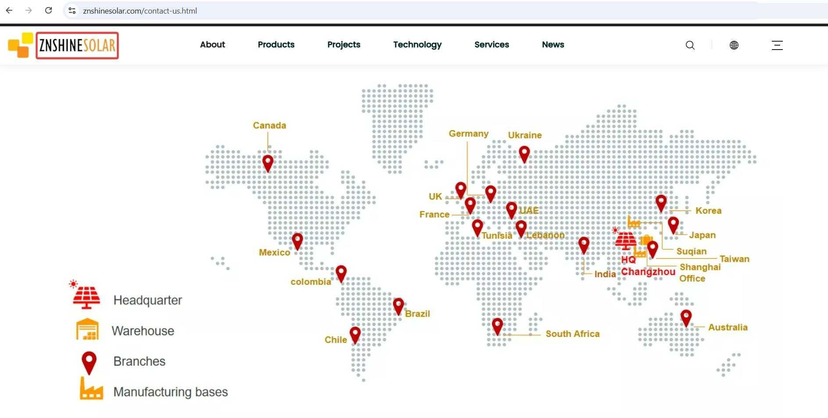This screenshot has width=828, height=418.
Task: Click the UAE branch pin
Action: (x=512, y=210)
